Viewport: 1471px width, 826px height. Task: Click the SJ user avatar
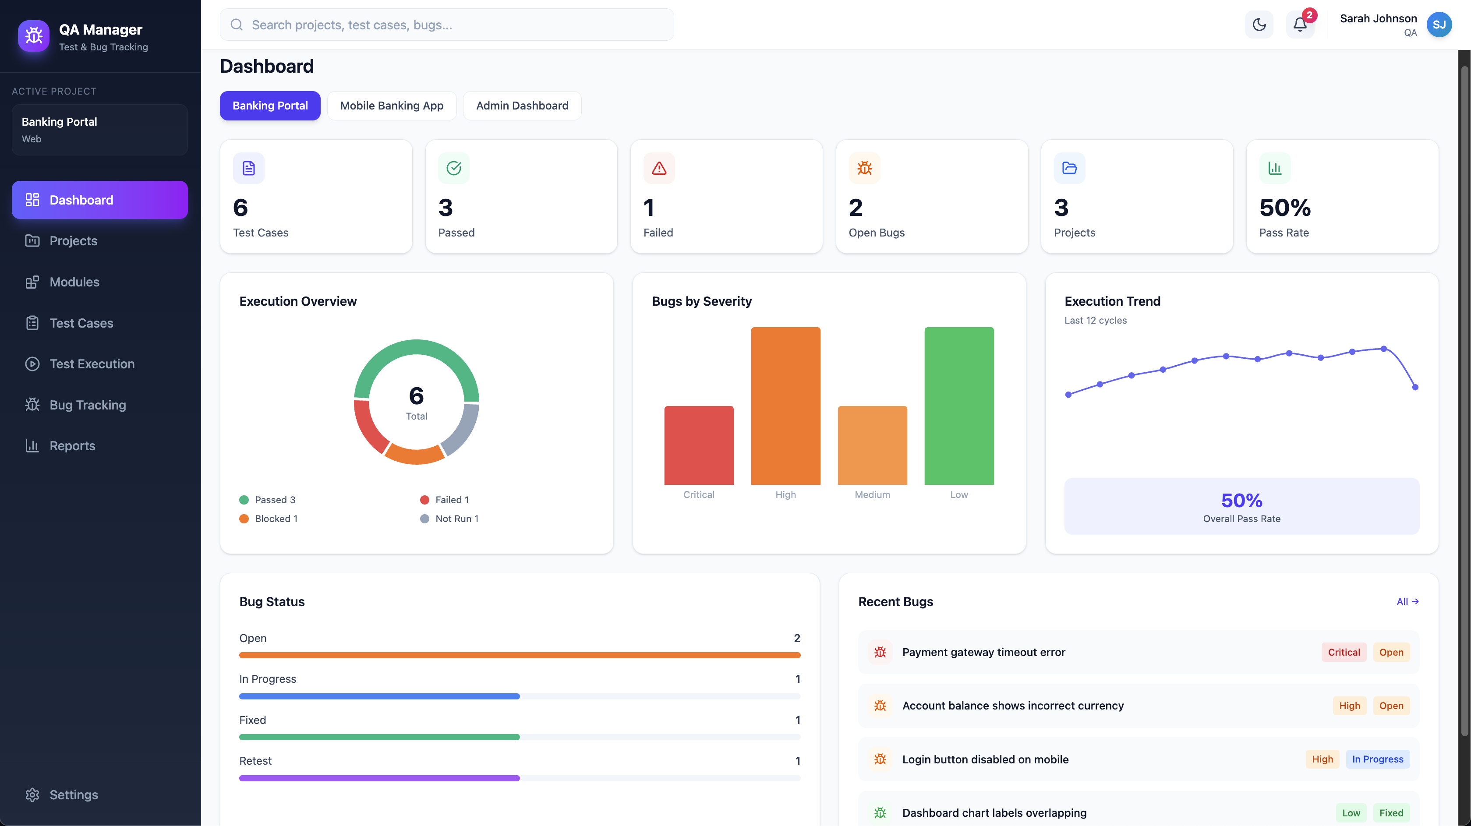tap(1439, 25)
